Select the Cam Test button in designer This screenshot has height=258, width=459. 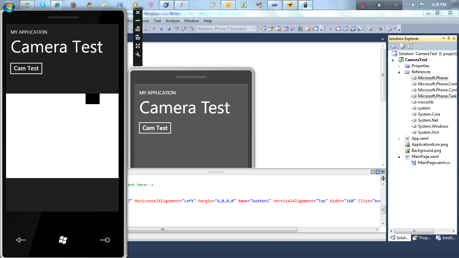[x=155, y=128]
